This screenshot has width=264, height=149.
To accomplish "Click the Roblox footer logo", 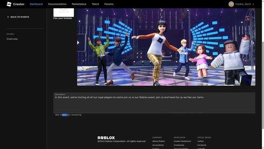I will (x=106, y=138).
